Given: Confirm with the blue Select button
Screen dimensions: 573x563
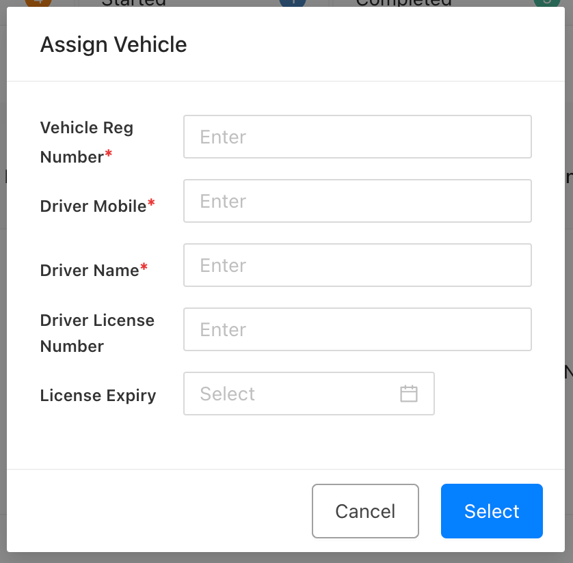Looking at the screenshot, I should click(492, 511).
